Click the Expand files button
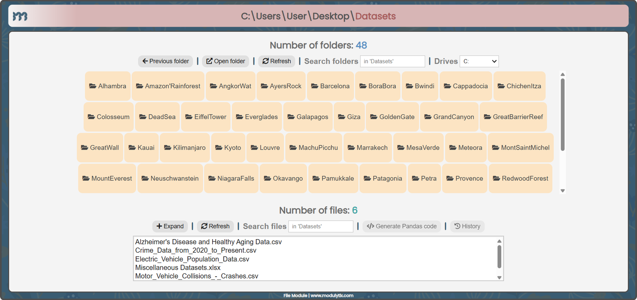This screenshot has height=300, width=637. (x=170, y=226)
